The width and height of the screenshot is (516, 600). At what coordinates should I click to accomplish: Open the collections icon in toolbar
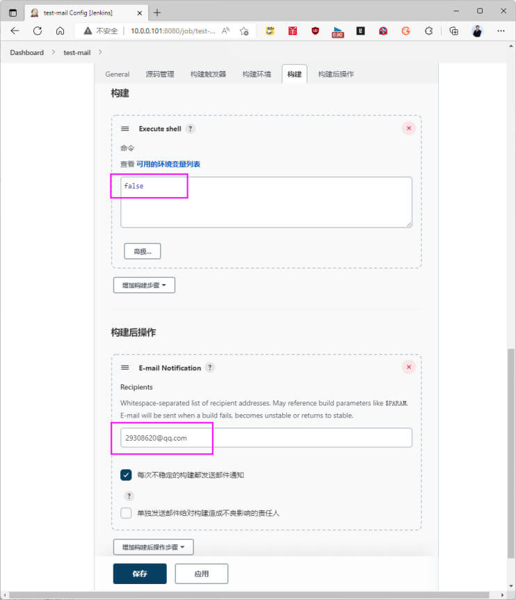coord(453,31)
